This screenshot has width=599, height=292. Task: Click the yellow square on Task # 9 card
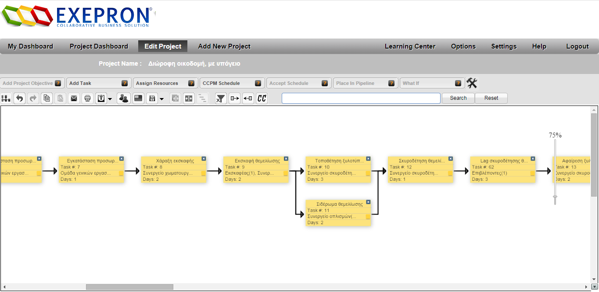click(x=286, y=173)
